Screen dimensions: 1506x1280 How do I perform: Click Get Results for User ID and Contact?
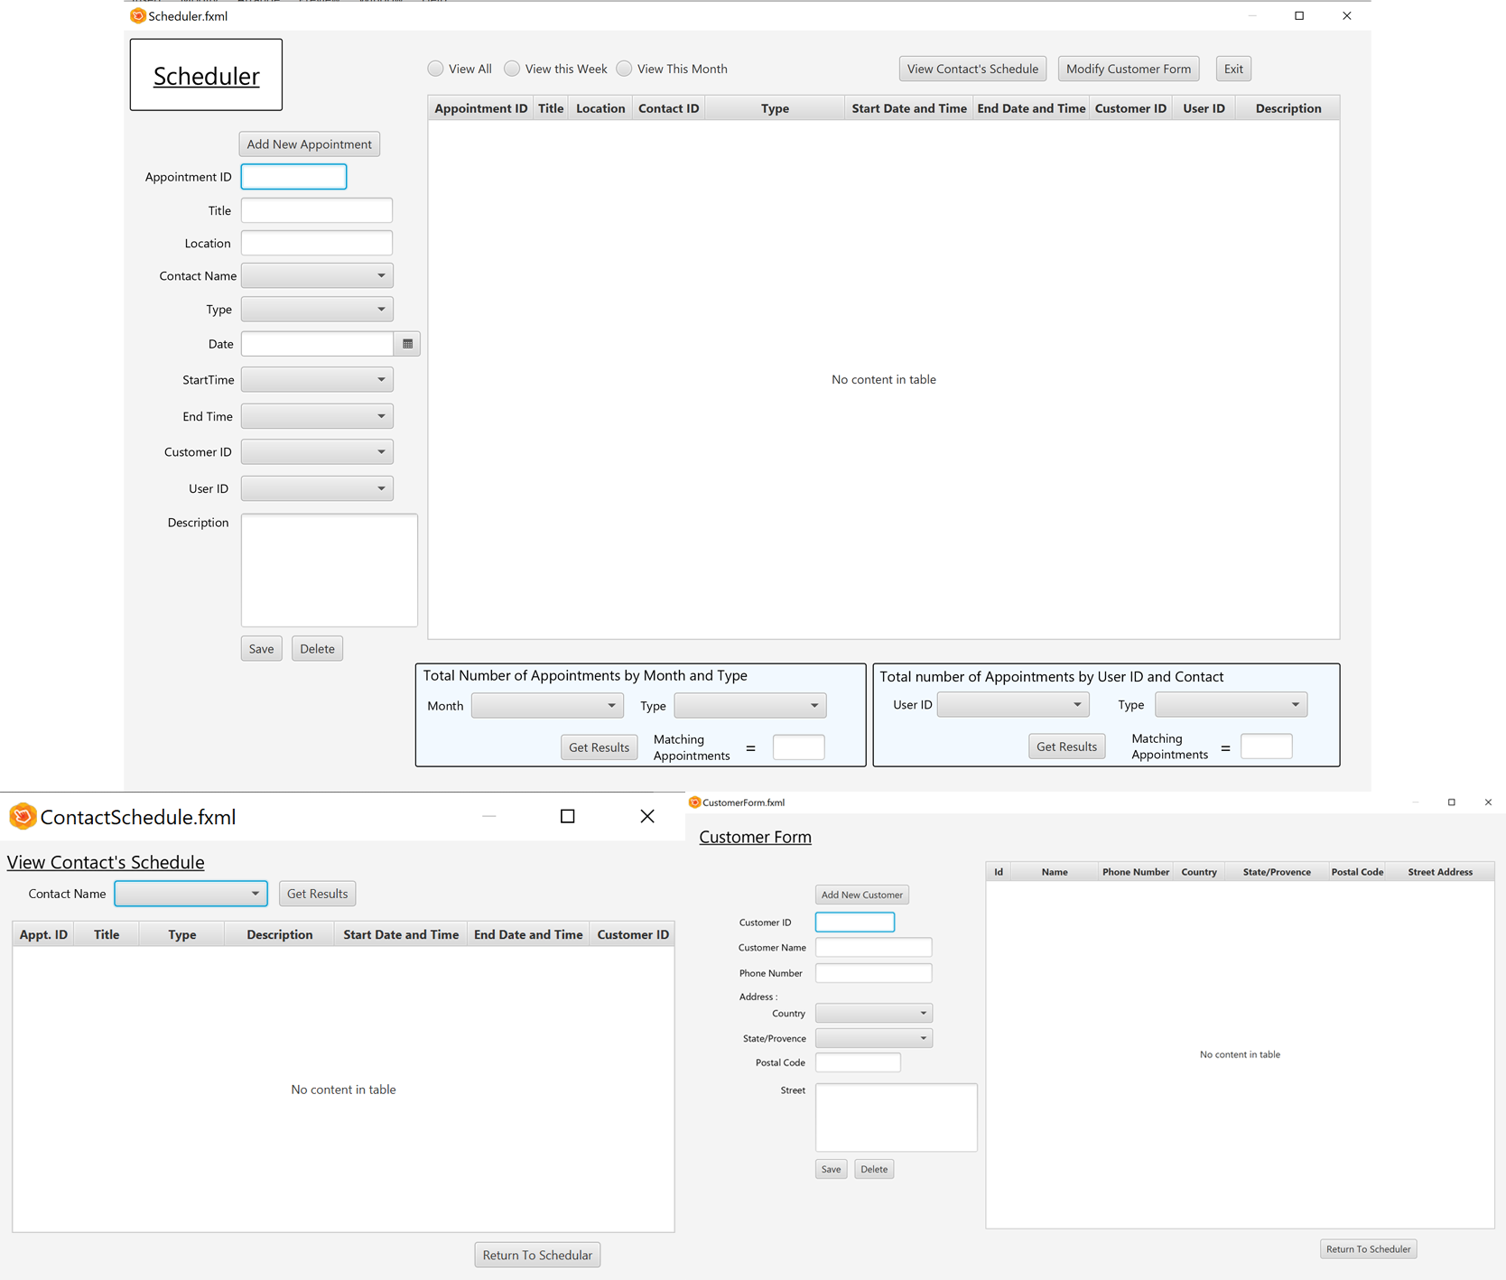[1066, 746]
